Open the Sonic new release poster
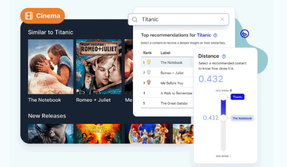The height and width of the screenshot is (167, 287). 147,133
